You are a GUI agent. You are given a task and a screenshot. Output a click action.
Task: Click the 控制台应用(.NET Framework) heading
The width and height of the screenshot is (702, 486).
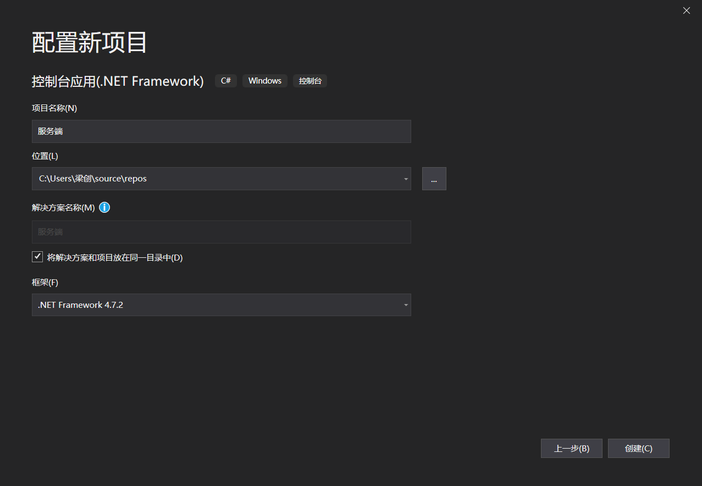coord(118,81)
